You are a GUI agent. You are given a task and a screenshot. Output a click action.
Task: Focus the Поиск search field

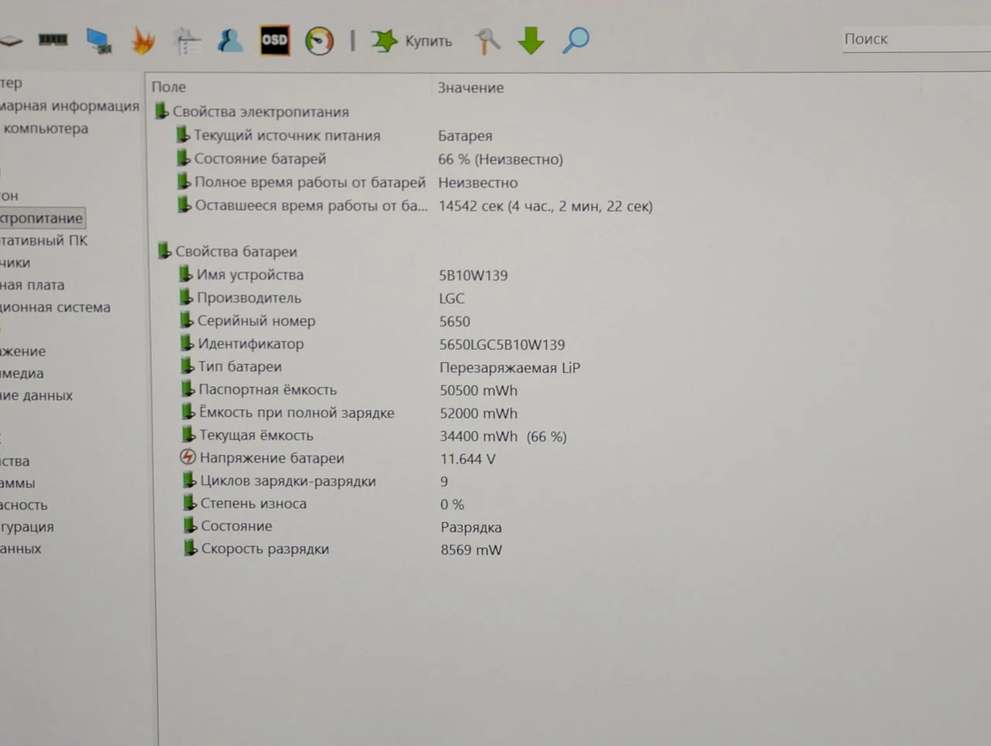click(916, 39)
